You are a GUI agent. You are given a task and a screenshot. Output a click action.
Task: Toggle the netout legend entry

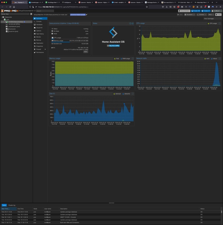pyautogui.click(x=214, y=59)
